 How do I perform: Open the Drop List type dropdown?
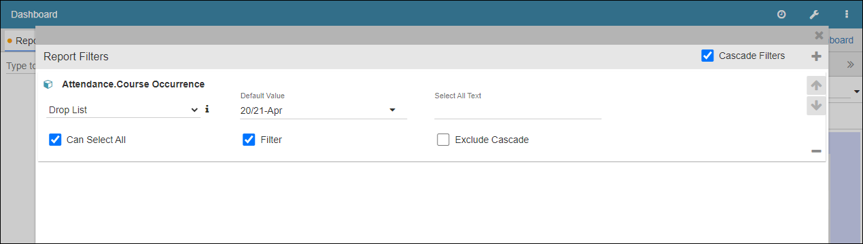123,110
